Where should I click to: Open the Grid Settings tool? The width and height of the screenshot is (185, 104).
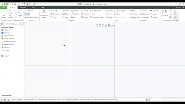[3, 14]
